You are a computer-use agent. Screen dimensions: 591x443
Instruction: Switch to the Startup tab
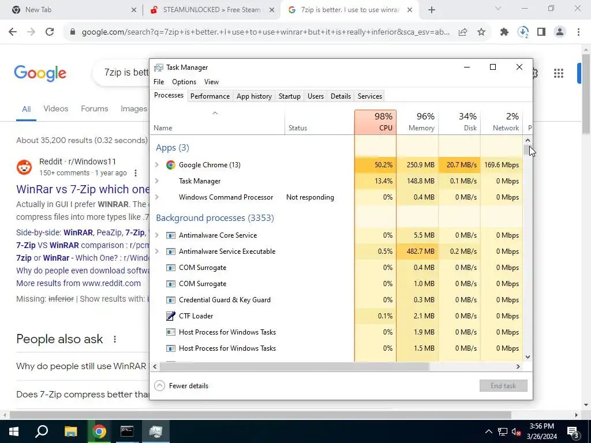[290, 96]
